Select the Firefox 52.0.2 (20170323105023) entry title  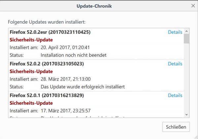point(47,64)
